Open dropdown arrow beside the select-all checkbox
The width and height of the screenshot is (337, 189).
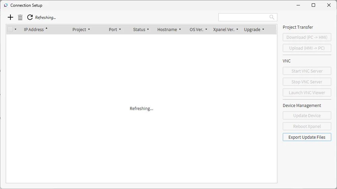(16, 30)
